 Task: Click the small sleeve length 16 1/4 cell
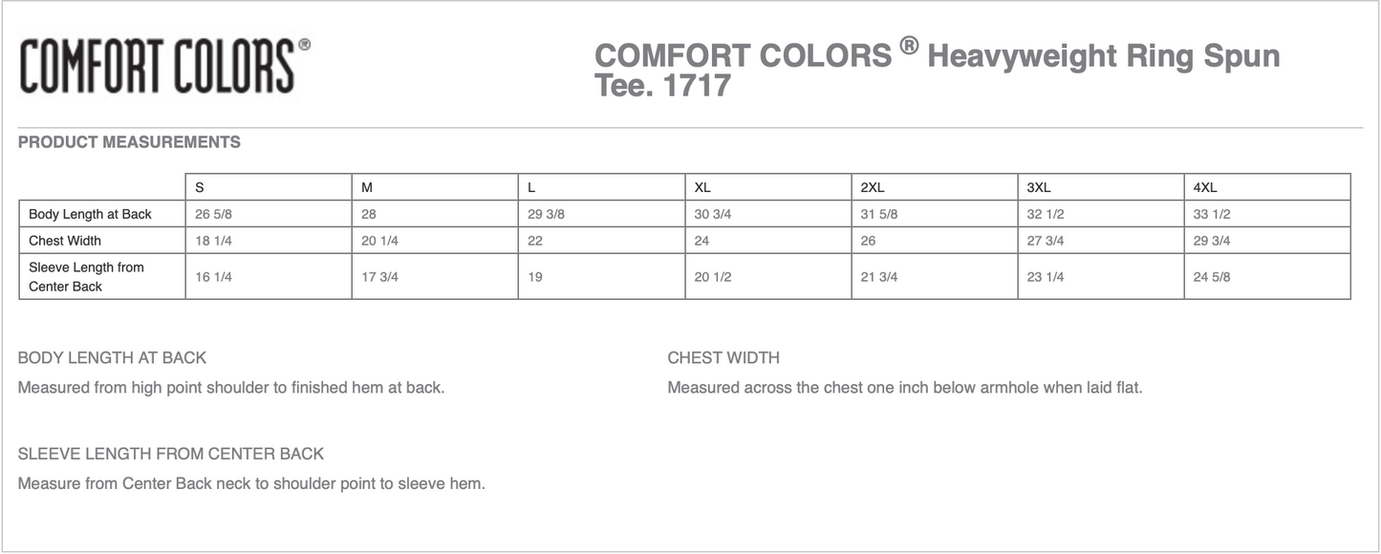click(214, 277)
